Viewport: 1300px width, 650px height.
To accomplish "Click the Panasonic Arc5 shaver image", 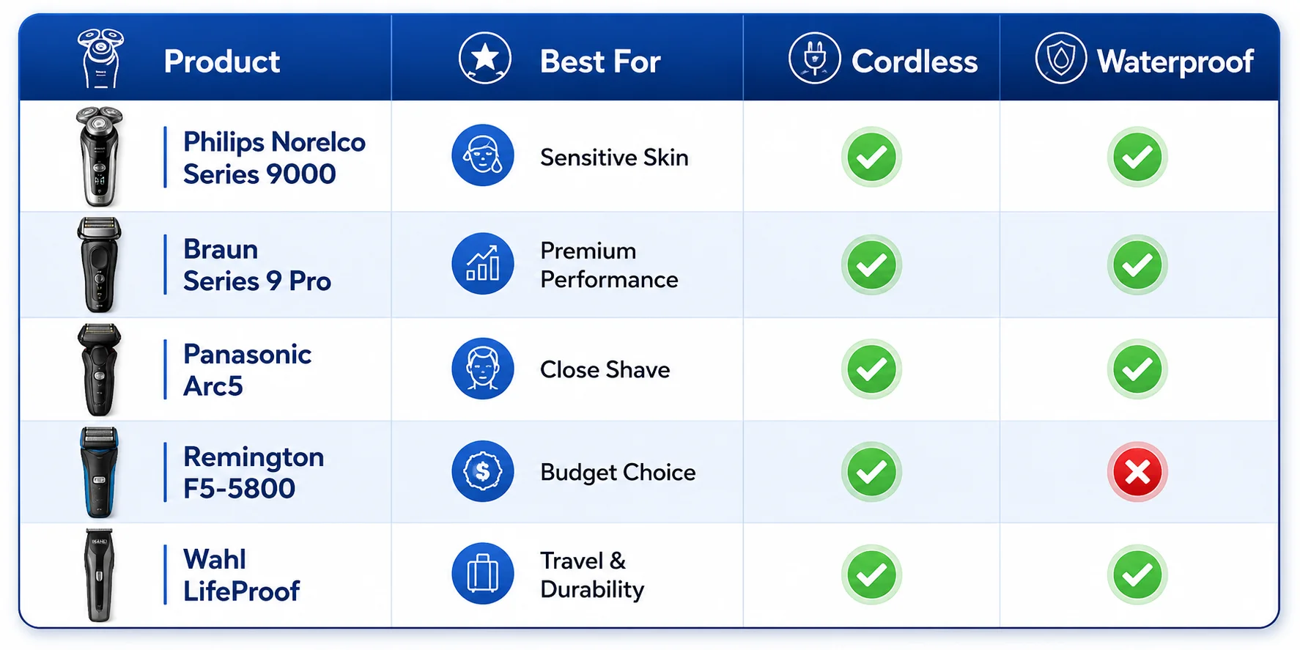I will [x=100, y=370].
